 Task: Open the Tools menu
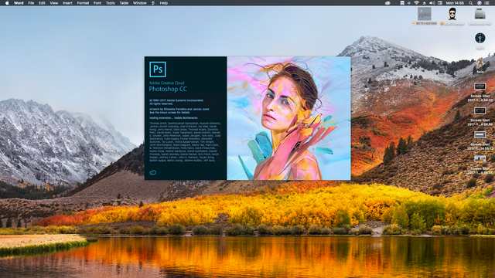110,3
